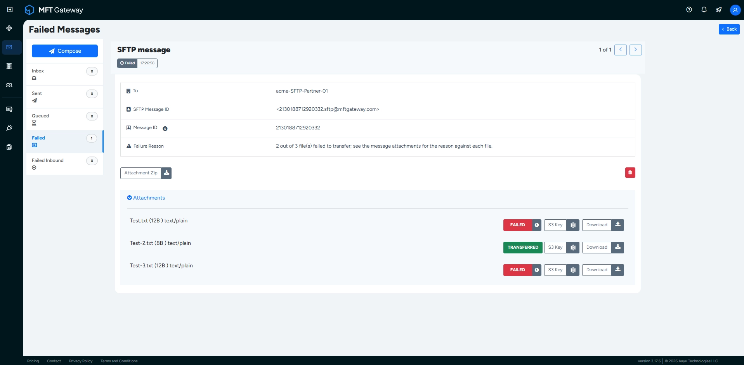Open the user profile avatar
This screenshot has height=365, width=744.
pyautogui.click(x=735, y=10)
